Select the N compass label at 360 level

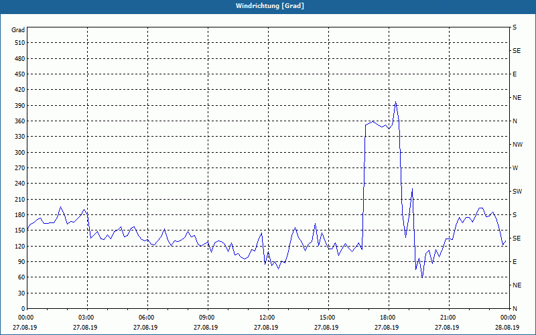[x=515, y=121]
